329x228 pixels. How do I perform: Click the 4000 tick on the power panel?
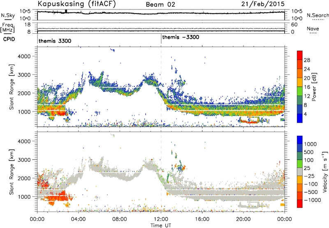[24, 56]
